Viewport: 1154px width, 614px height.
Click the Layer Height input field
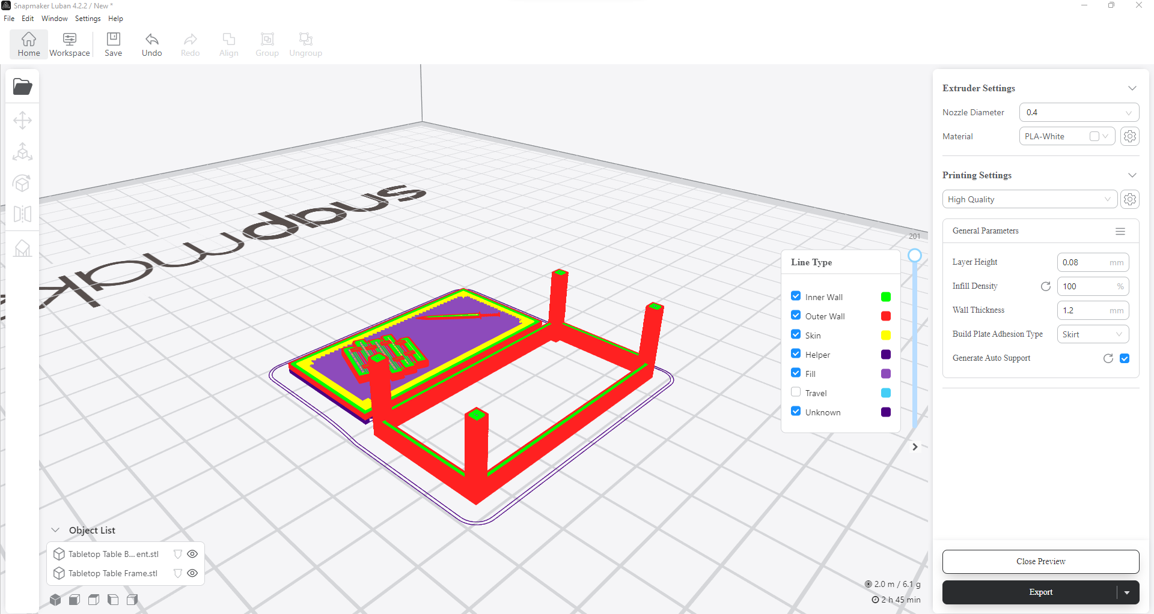tap(1093, 262)
